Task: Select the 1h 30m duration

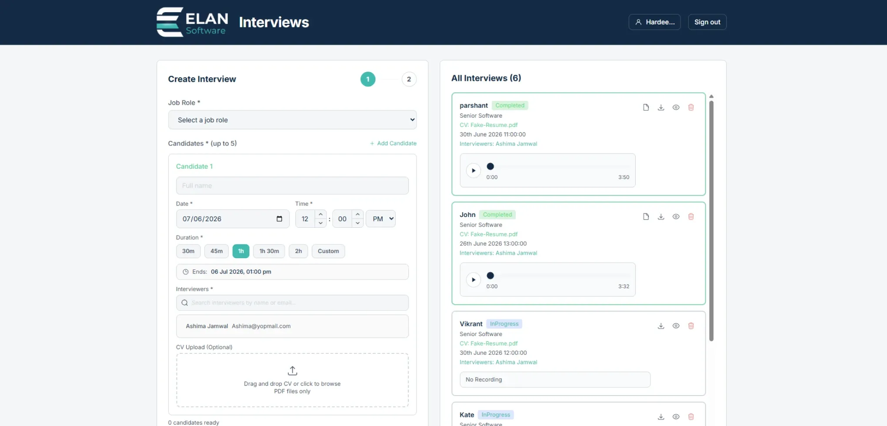Action: pos(269,251)
